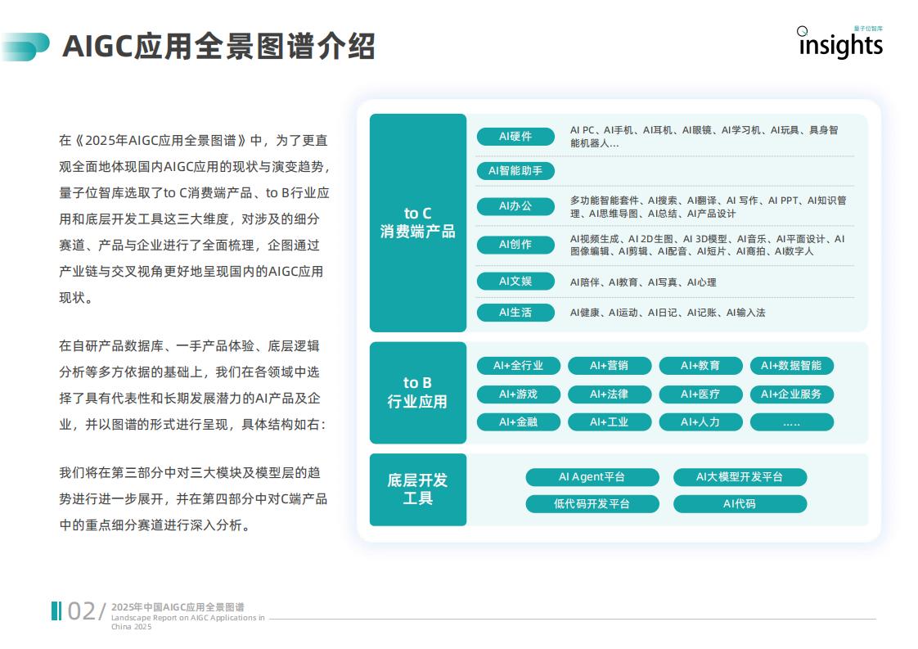
Task: Click the to C 消费端产品 block
Action: click(x=418, y=223)
